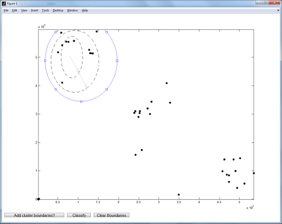The image size is (282, 224).
Task: Click the data point near x=3.5 at bottom
Action: tap(179, 195)
